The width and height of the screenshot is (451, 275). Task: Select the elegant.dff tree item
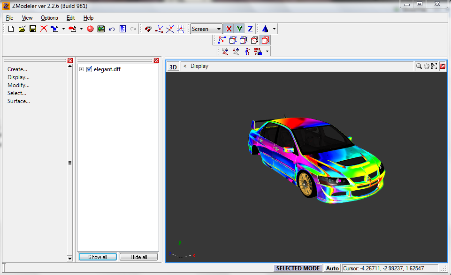pos(107,69)
